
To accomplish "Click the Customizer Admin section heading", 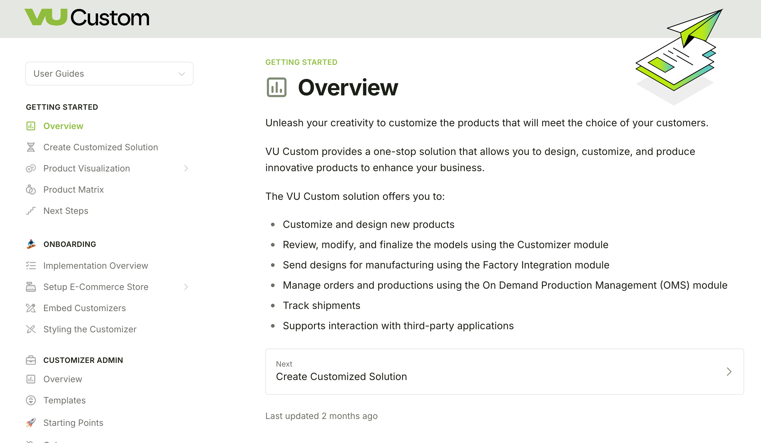I will (x=83, y=360).
